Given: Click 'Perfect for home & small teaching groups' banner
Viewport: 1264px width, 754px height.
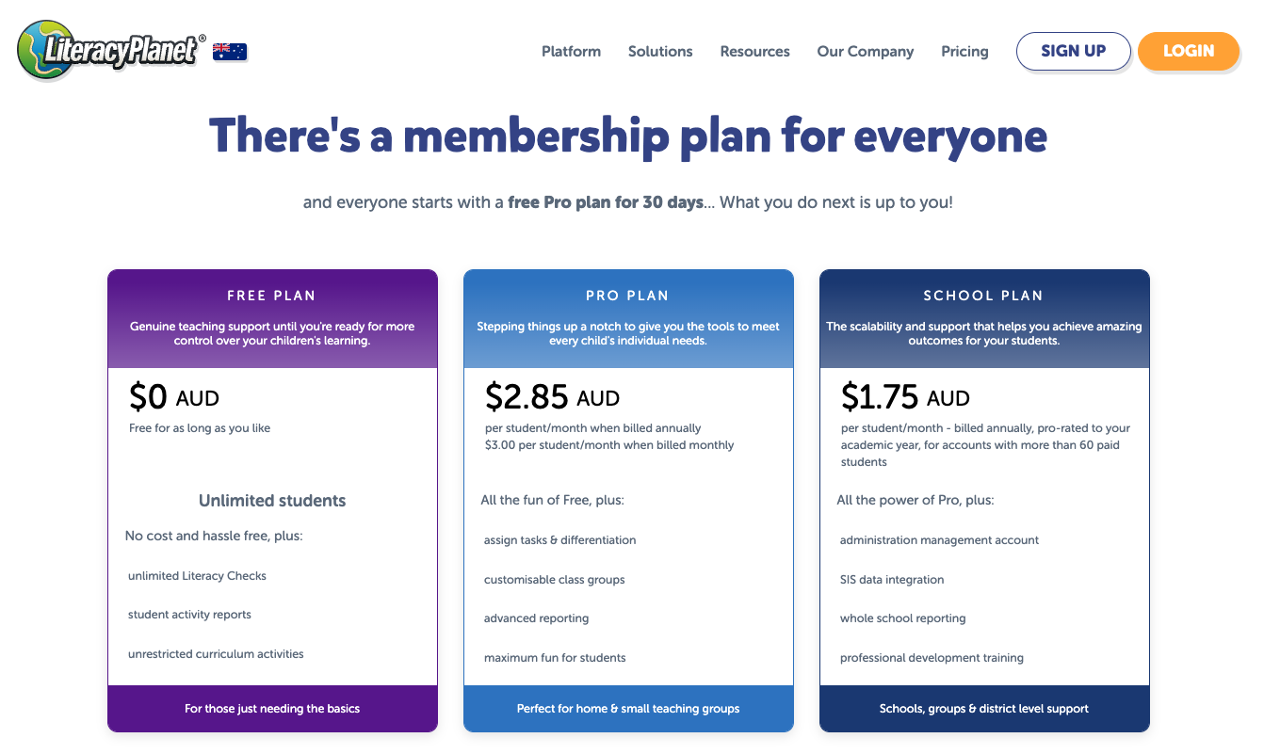Looking at the screenshot, I should point(627,708).
